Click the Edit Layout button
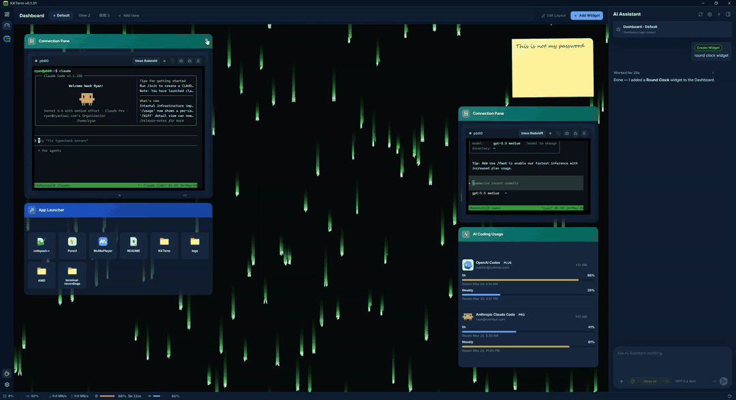Screen dimensions: 736x400 click(x=553, y=16)
